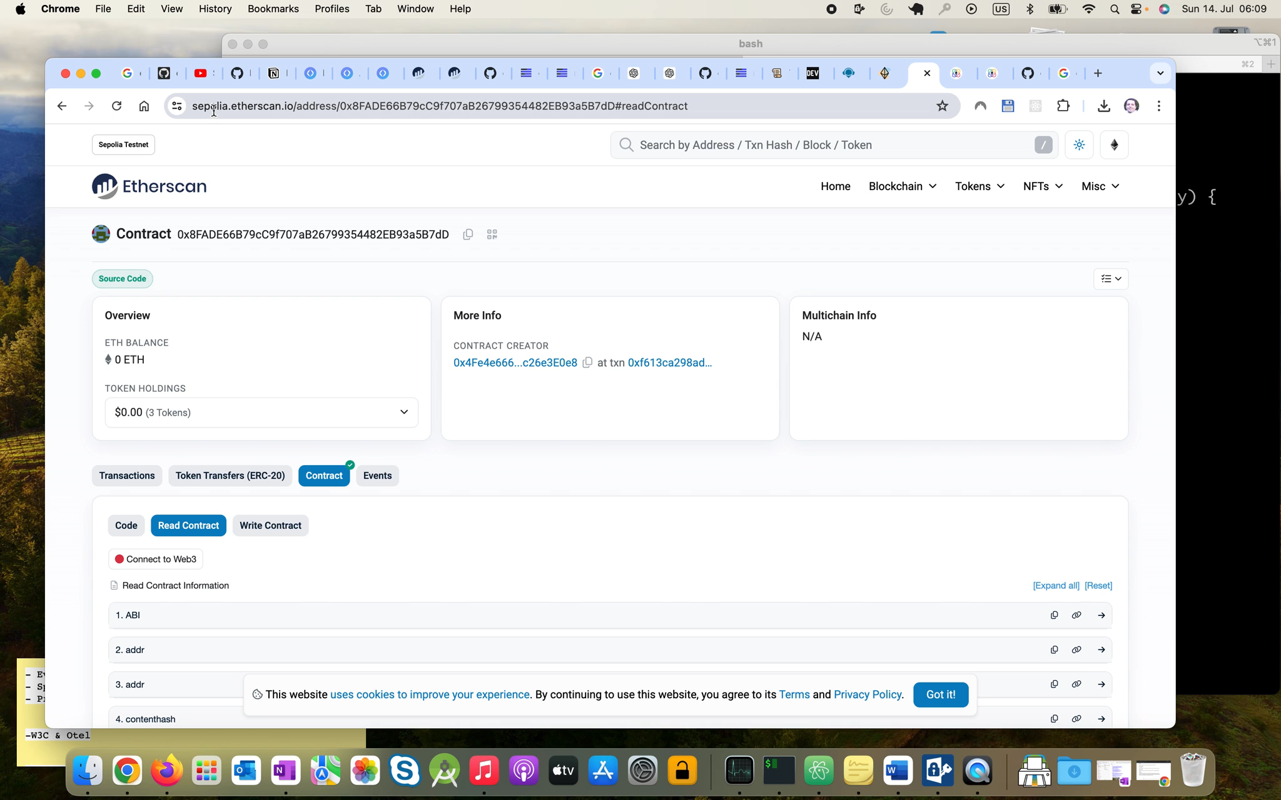Open Chrome downloads icon

coord(1104,106)
